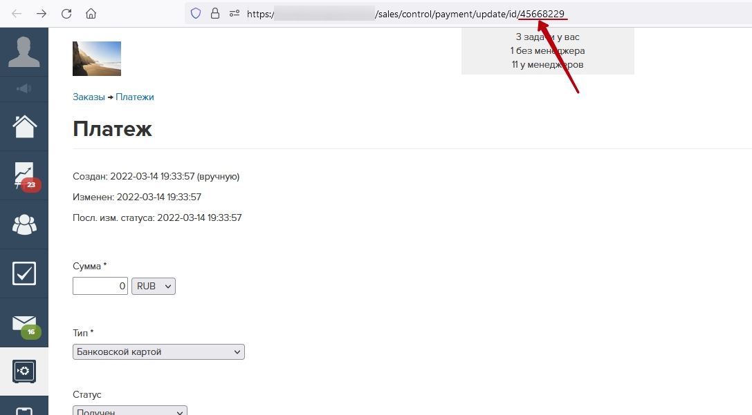The height and width of the screenshot is (415, 752).
Task: Go to the sidebar house icon section
Action: point(24,126)
